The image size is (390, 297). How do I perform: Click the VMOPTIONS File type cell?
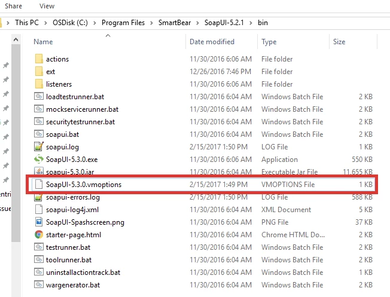[x=288, y=185]
